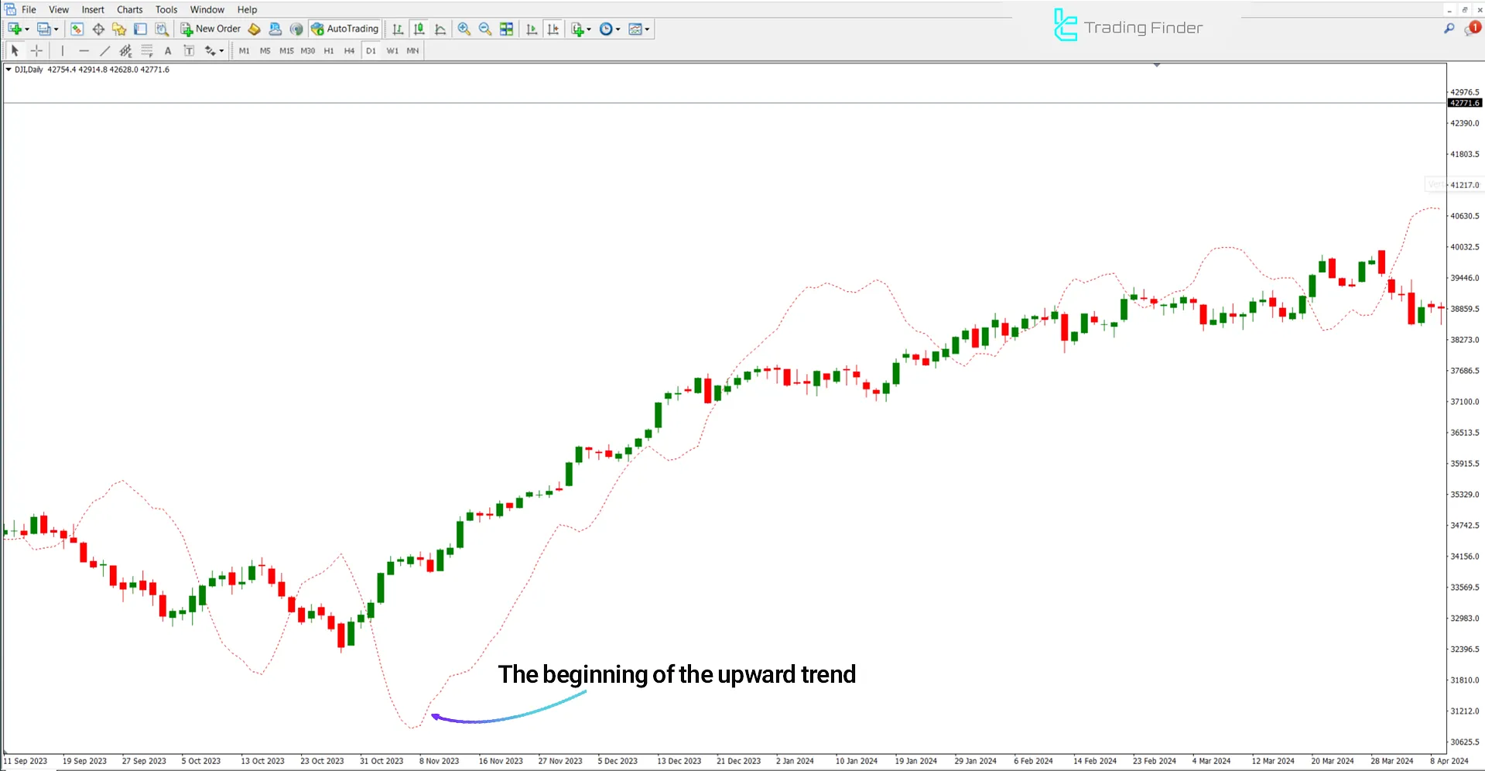Toggle AutoTrading on
Viewport: 1485px width, 771px height.
[344, 29]
